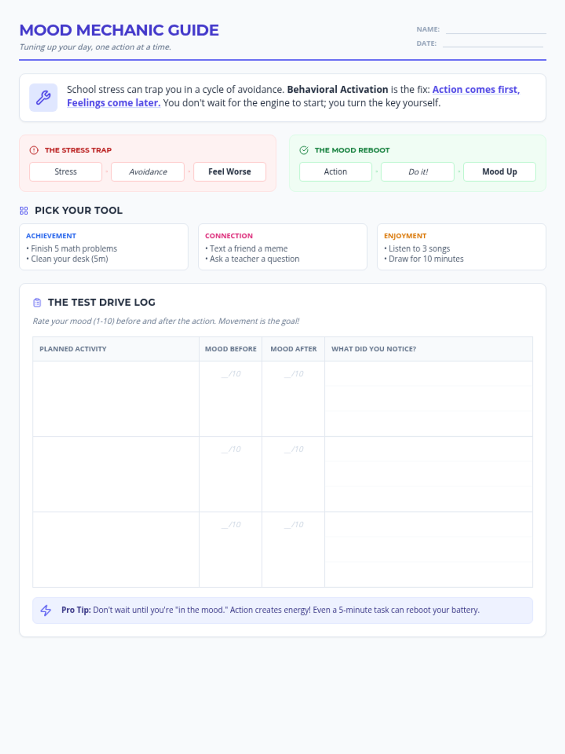Click the Pro Tip lightning bolt icon
This screenshot has height=754, width=565.
point(46,610)
